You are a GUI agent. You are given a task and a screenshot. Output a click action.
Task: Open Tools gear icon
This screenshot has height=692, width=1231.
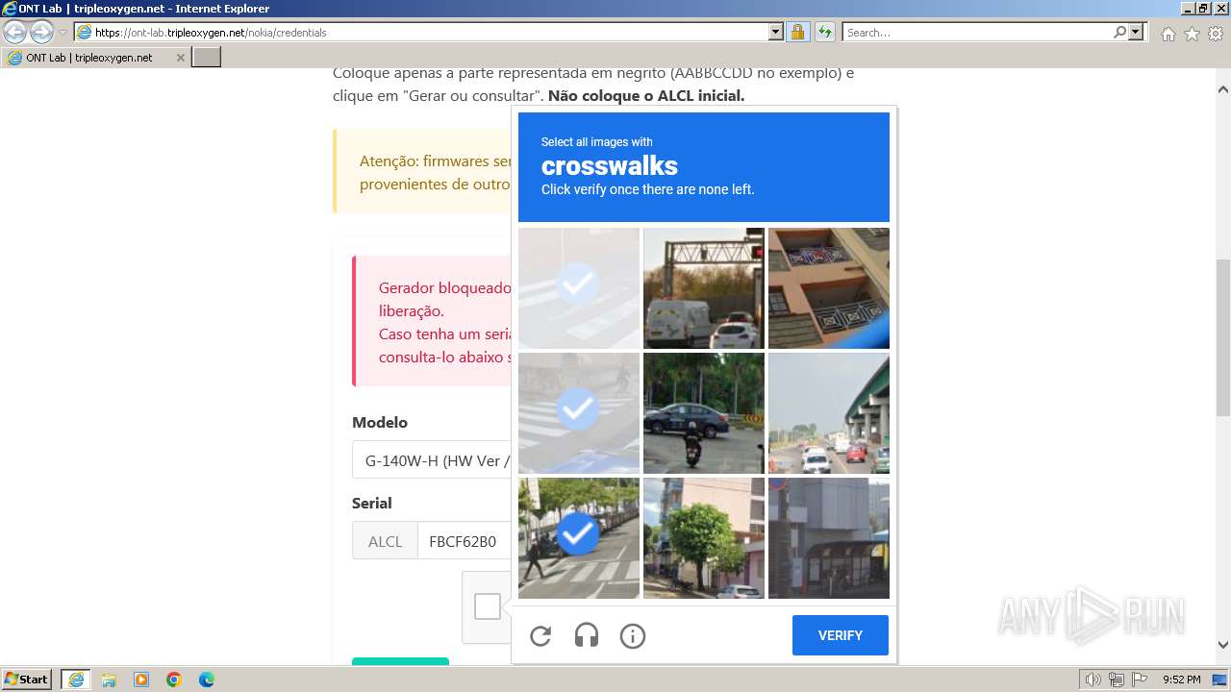[1216, 34]
